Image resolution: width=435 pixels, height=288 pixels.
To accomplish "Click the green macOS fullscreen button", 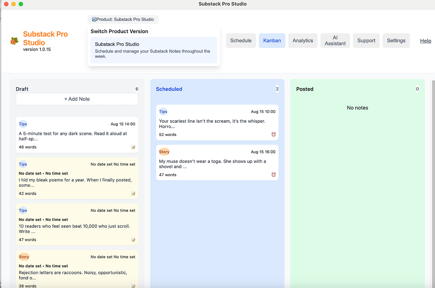I will [x=21, y=4].
